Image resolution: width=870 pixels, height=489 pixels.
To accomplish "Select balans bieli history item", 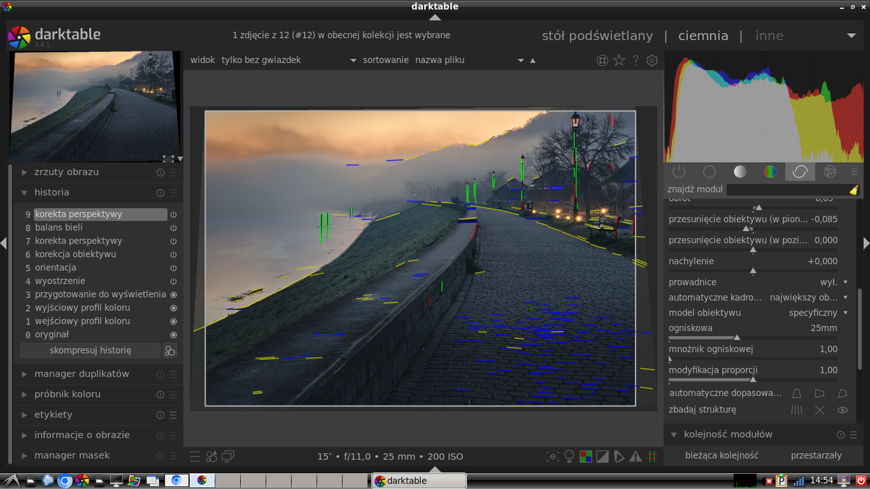I will 59,227.
